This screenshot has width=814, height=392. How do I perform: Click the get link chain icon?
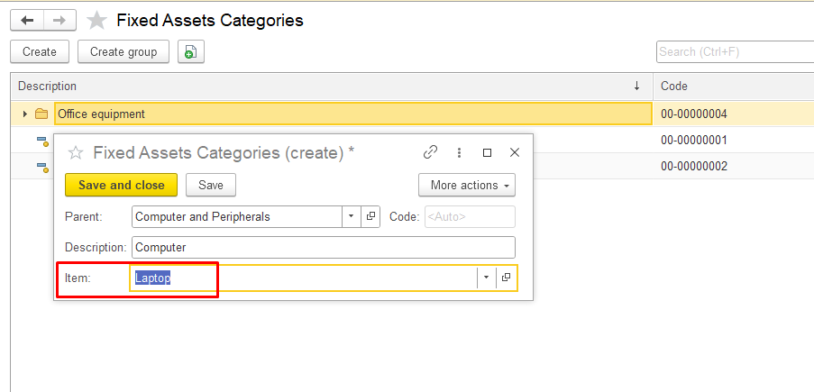tap(430, 152)
